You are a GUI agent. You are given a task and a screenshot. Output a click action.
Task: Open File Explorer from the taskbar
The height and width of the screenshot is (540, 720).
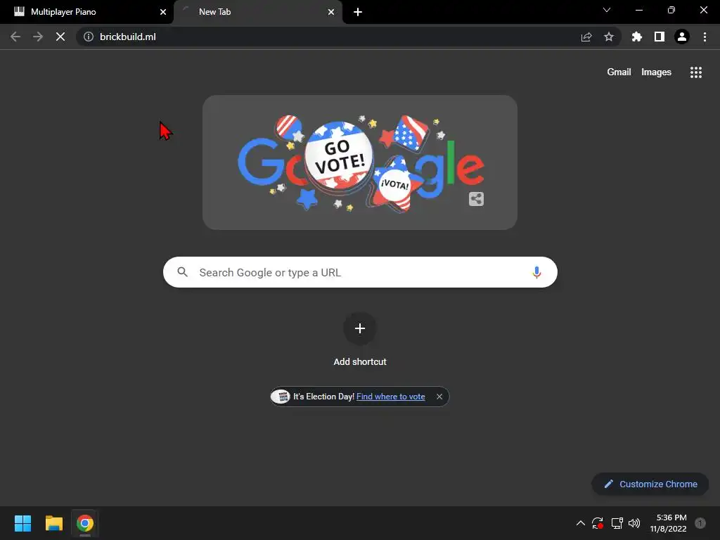pyautogui.click(x=53, y=523)
